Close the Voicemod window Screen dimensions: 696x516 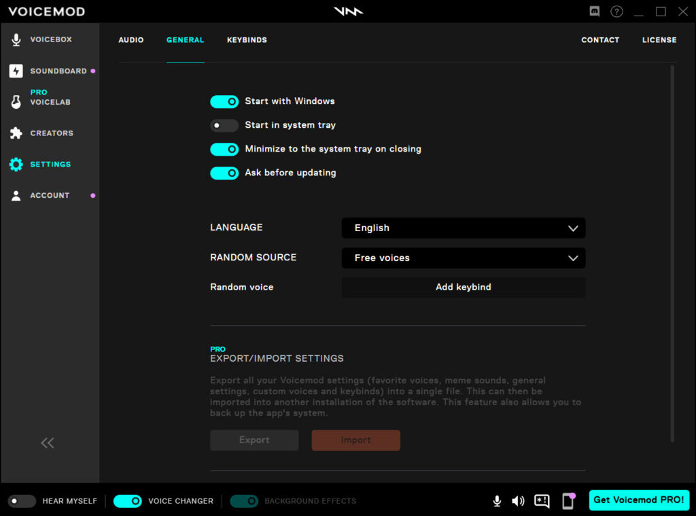[682, 12]
